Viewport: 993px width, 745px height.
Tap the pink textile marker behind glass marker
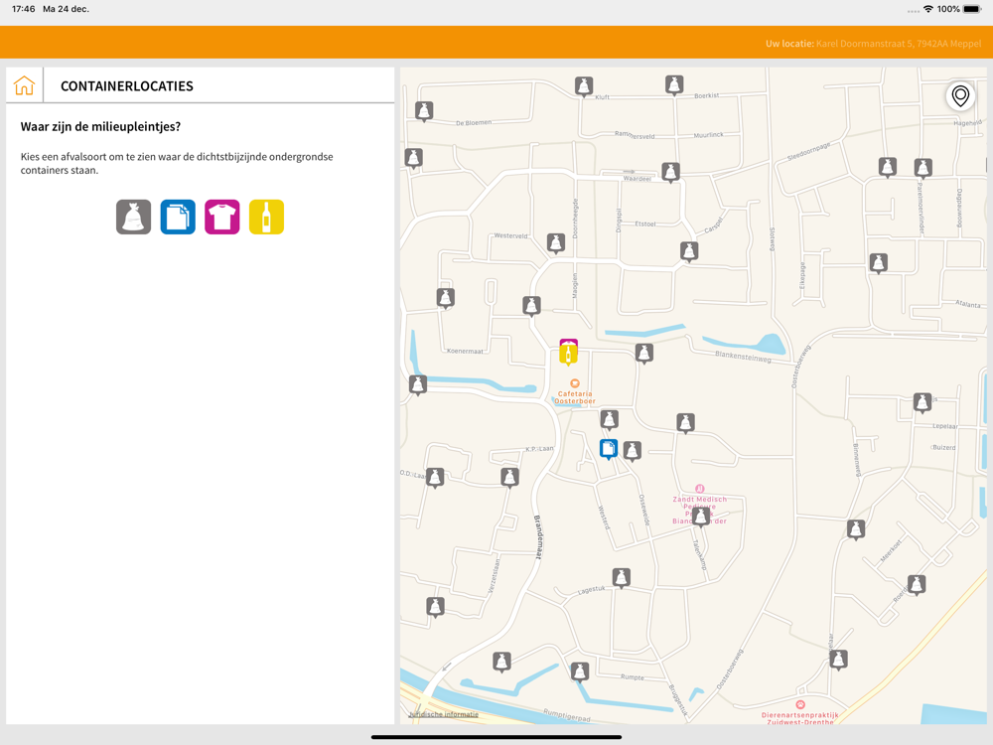pyautogui.click(x=568, y=342)
